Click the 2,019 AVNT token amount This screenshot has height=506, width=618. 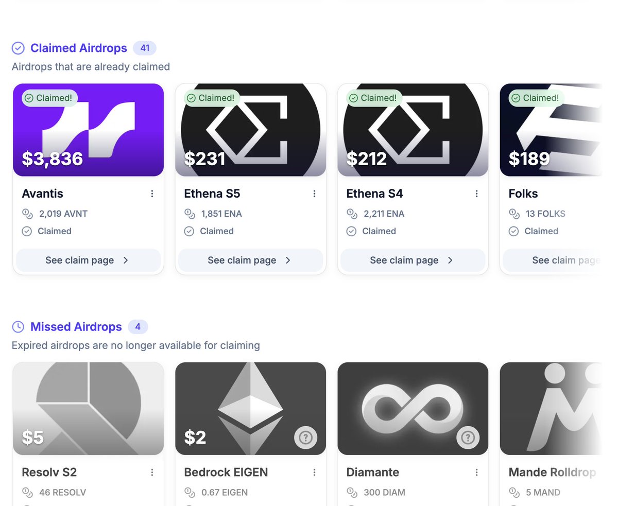(x=63, y=214)
